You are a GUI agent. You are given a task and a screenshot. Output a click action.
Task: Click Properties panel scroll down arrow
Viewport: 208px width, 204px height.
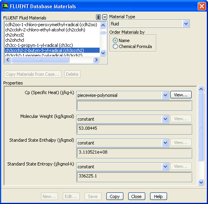(201, 182)
